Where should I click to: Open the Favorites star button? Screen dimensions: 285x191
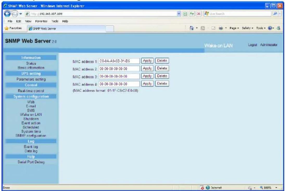[13, 28]
